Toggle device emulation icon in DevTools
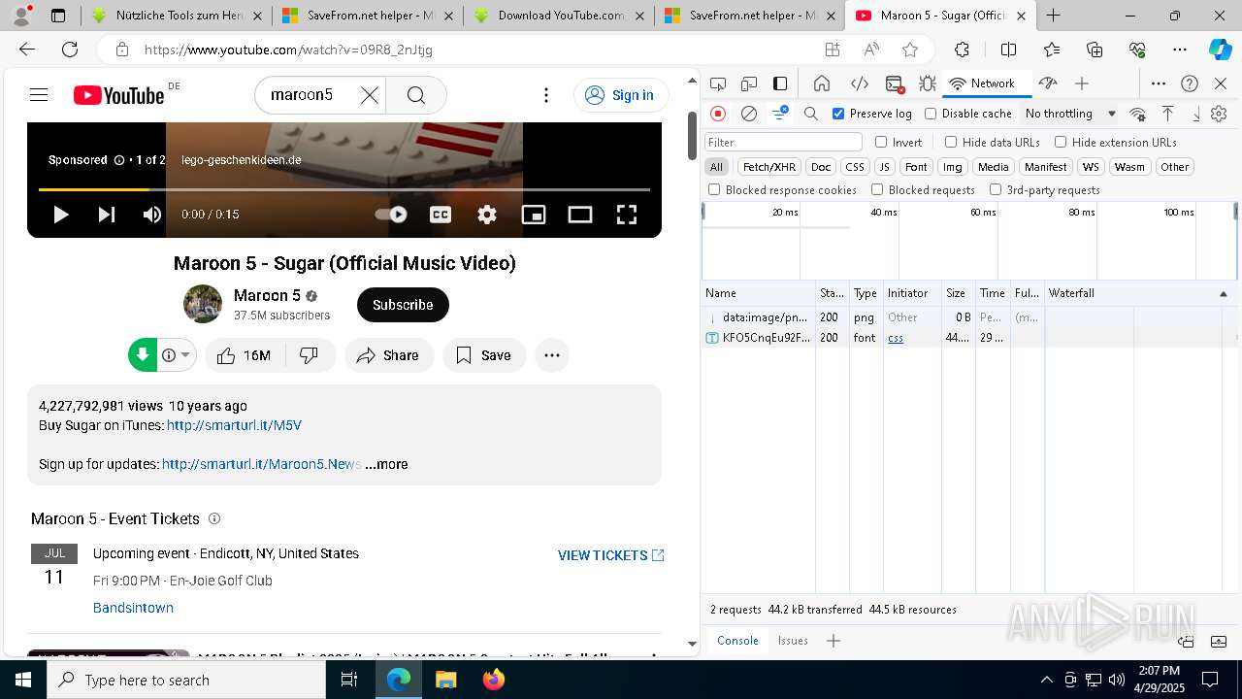Image resolution: width=1242 pixels, height=699 pixels. pos(749,83)
